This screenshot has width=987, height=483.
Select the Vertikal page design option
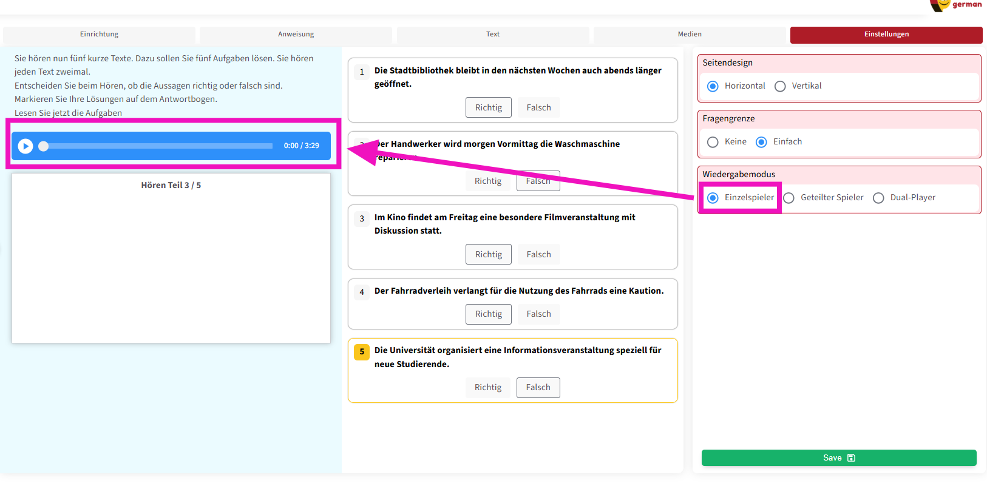click(780, 86)
